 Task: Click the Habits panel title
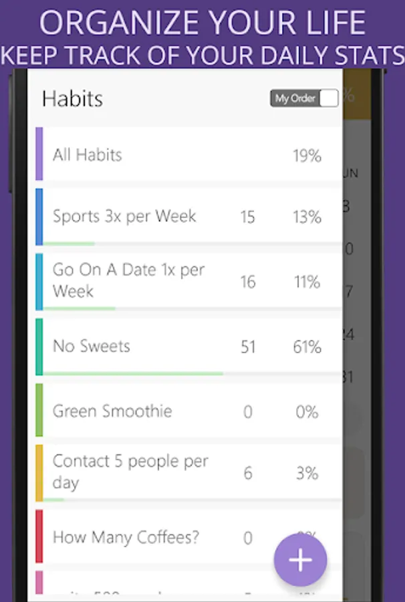(x=72, y=99)
